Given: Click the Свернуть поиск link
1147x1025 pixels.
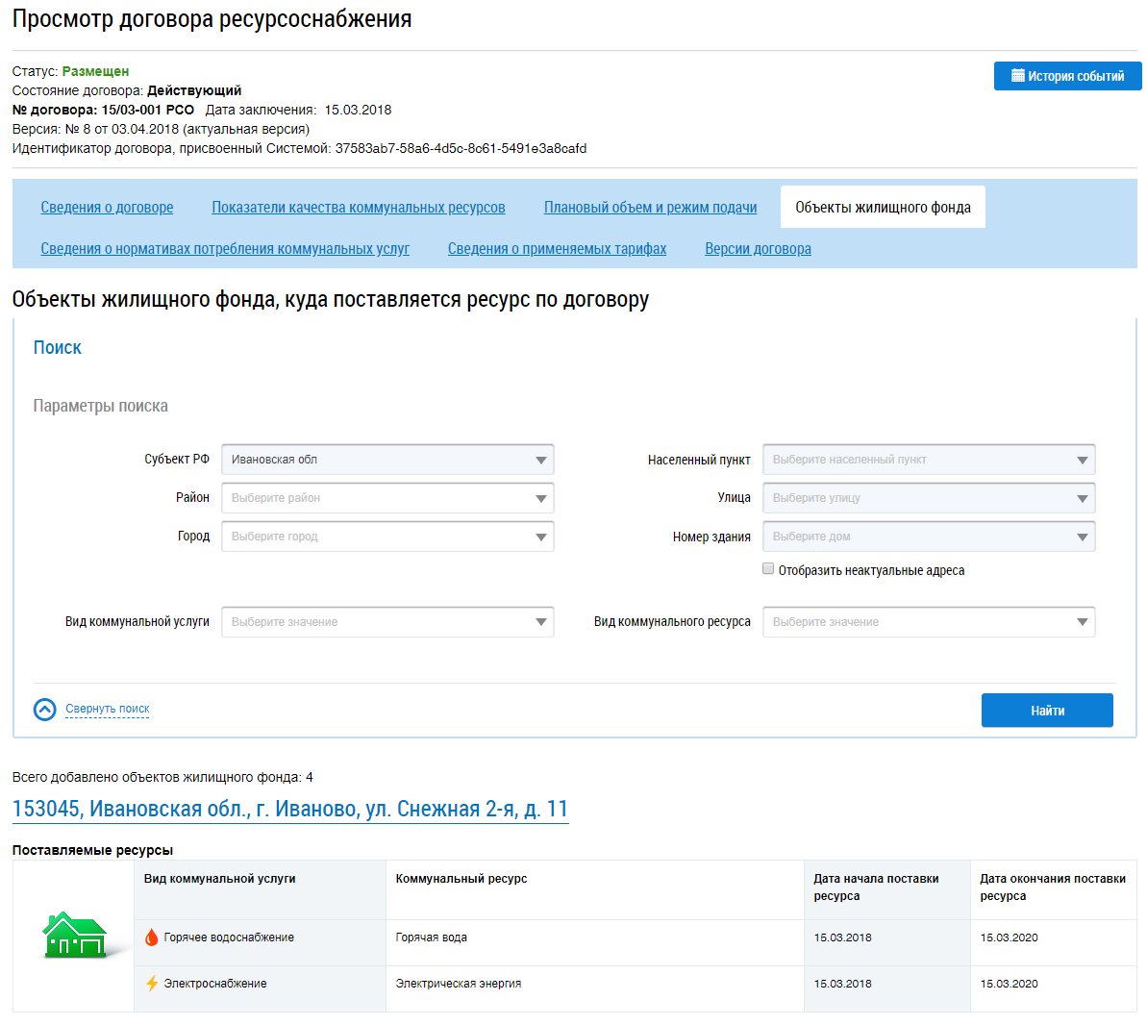Looking at the screenshot, I should pyautogui.click(x=108, y=709).
